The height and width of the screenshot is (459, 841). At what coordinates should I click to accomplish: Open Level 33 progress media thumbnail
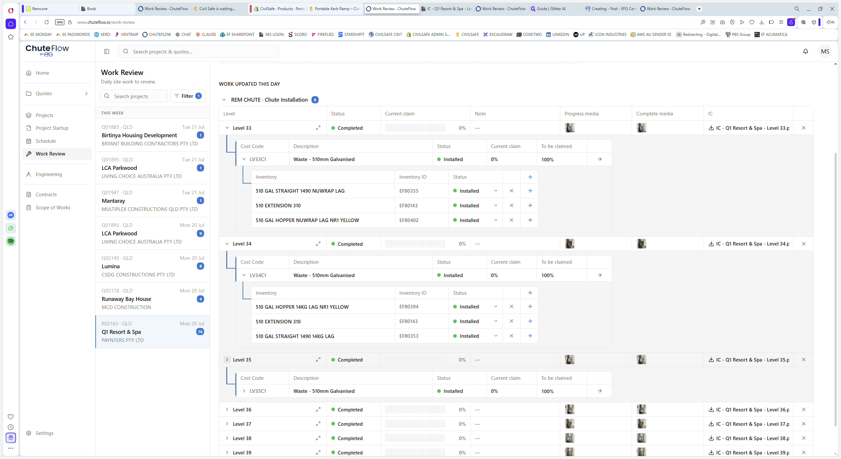point(569,128)
